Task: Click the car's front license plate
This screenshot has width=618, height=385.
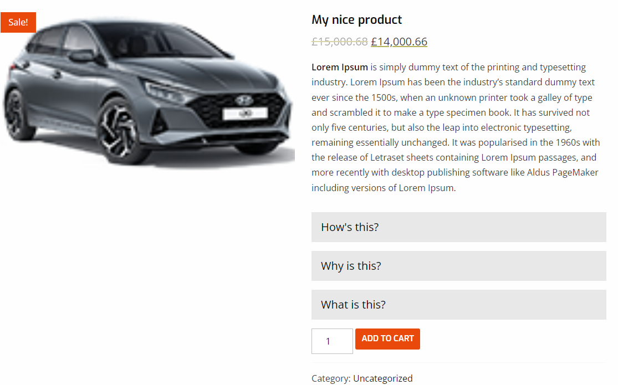Action: (x=245, y=114)
